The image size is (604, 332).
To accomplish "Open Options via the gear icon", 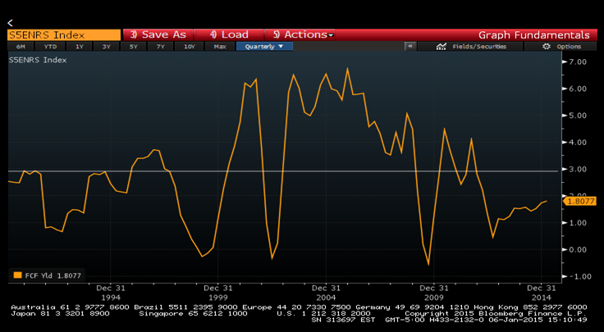I will (548, 47).
